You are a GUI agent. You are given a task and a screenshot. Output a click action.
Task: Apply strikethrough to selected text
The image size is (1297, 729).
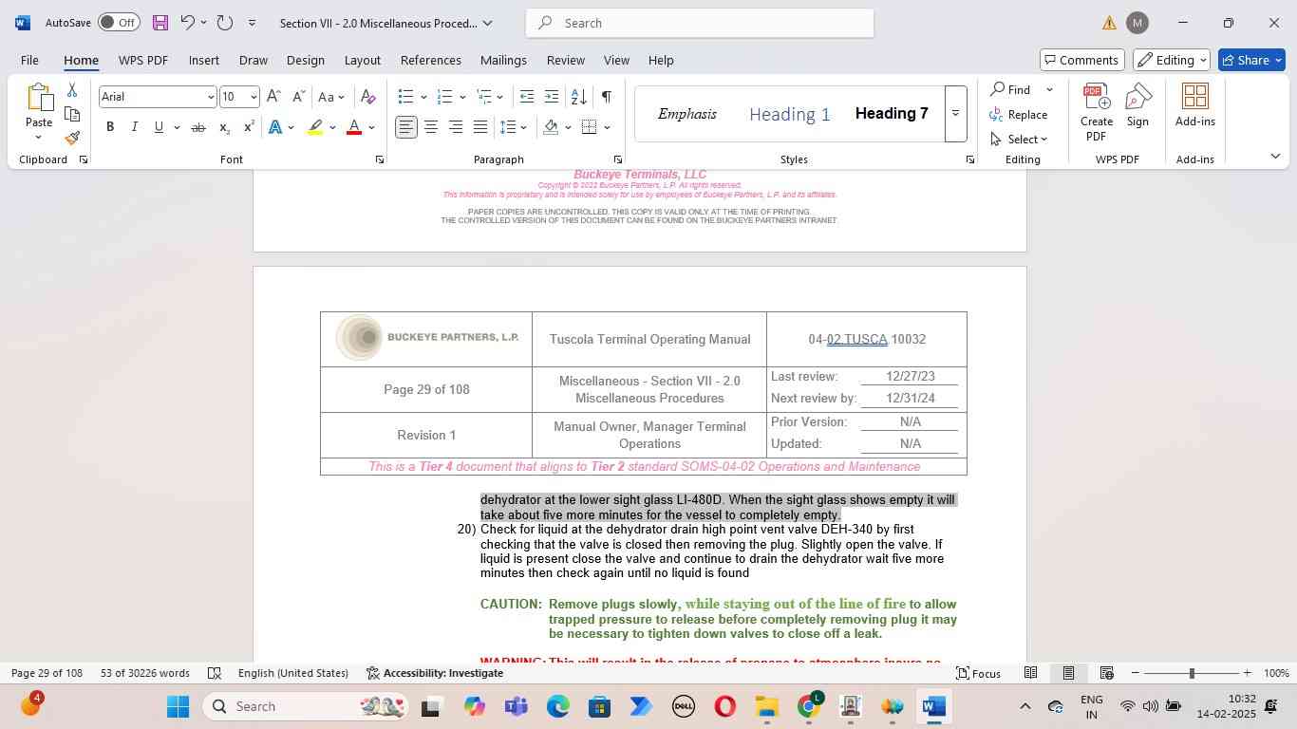click(x=197, y=127)
